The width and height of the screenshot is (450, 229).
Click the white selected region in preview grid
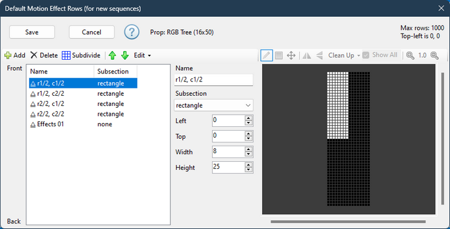[338, 105]
